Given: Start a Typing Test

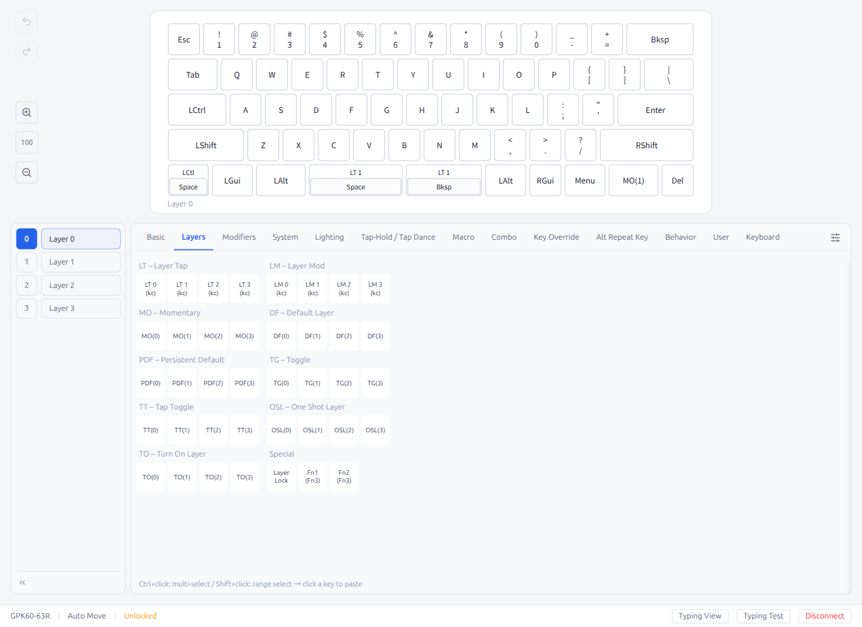Looking at the screenshot, I should [763, 615].
